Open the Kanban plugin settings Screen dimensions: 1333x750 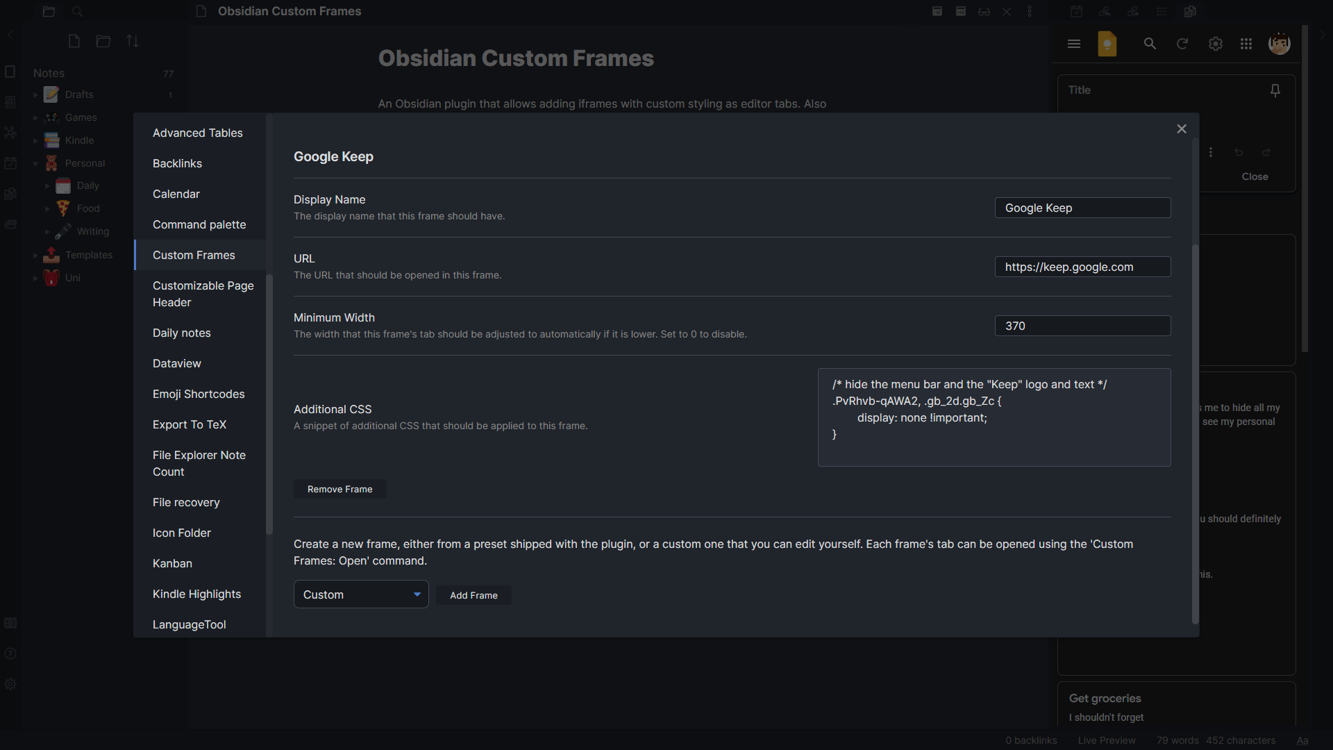click(x=172, y=562)
